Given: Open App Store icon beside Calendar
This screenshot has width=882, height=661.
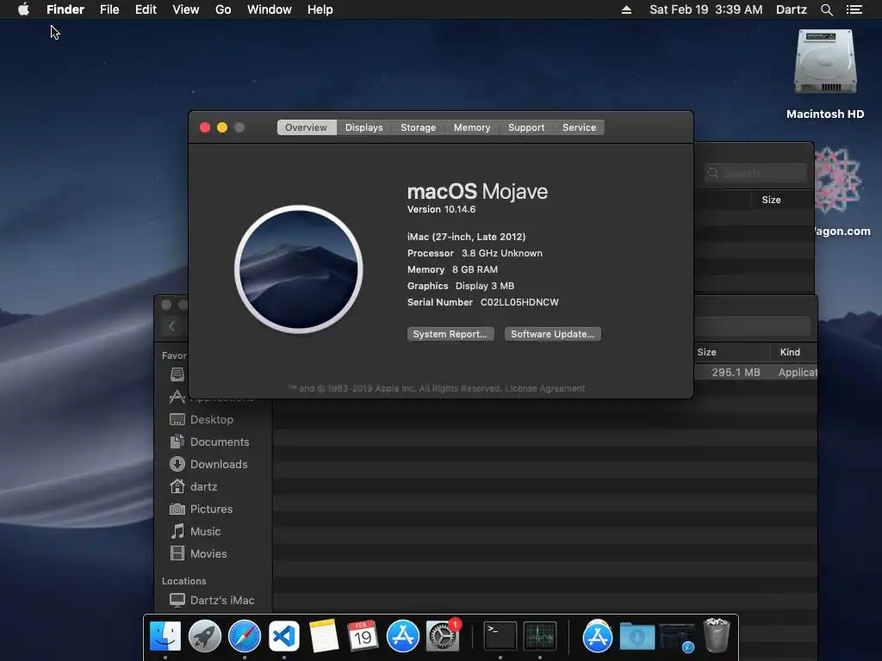Looking at the screenshot, I should coord(403,636).
